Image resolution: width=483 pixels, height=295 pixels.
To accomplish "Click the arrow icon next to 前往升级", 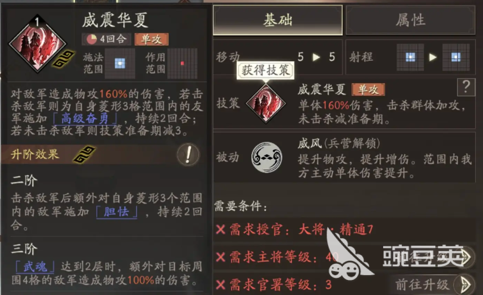I will (x=465, y=284).
